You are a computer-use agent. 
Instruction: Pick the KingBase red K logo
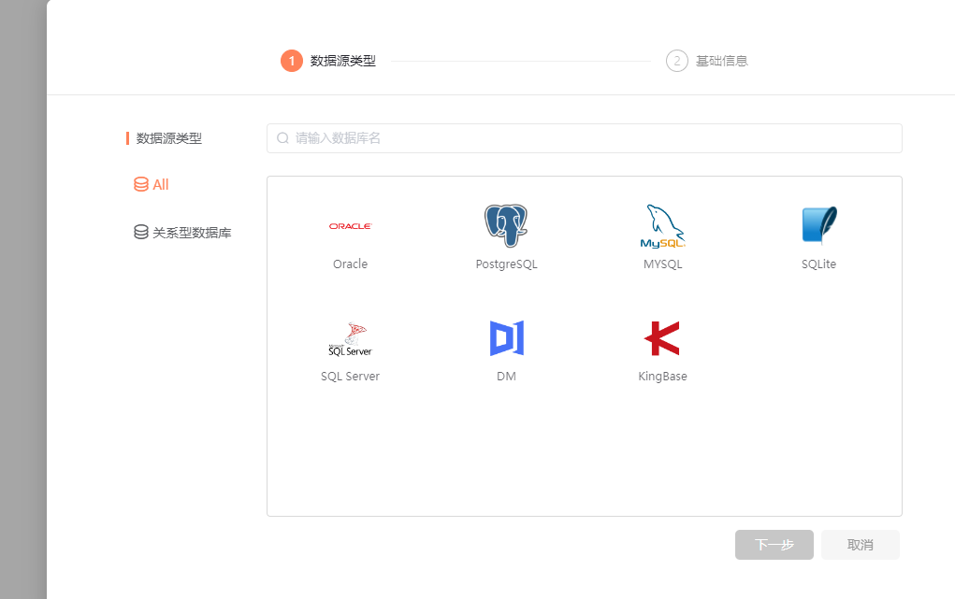662,338
